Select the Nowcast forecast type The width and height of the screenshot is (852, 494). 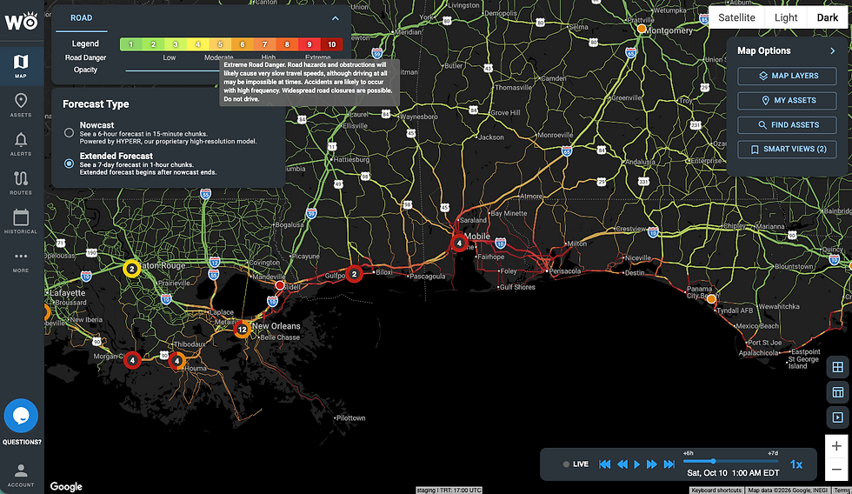click(69, 132)
